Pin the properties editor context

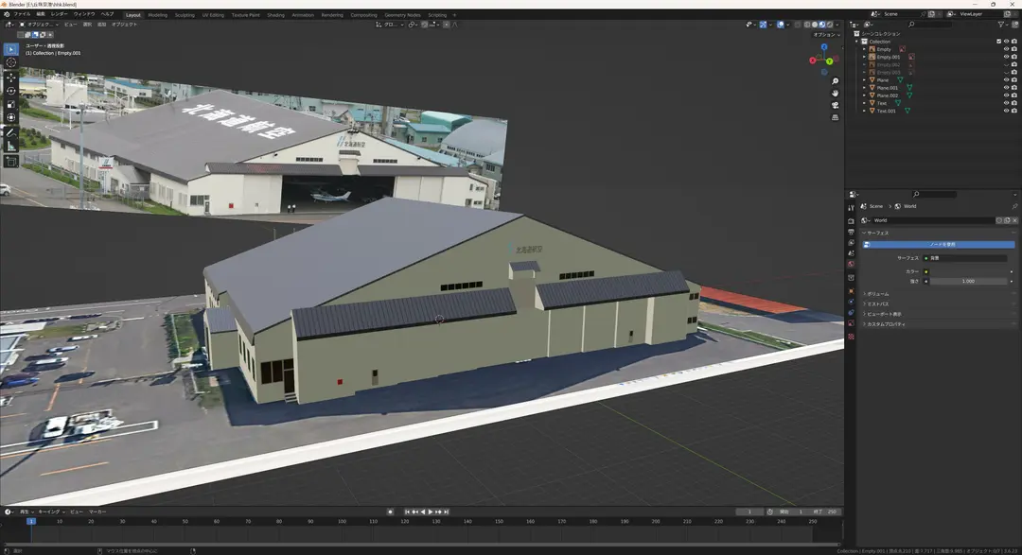(1014, 206)
